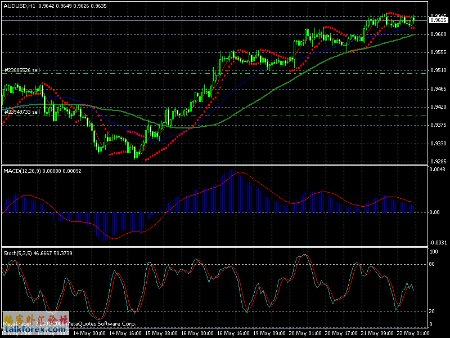Screen dimensions: 450x338
Task: Click the 20 level on Stochastic scale
Action: [431, 312]
